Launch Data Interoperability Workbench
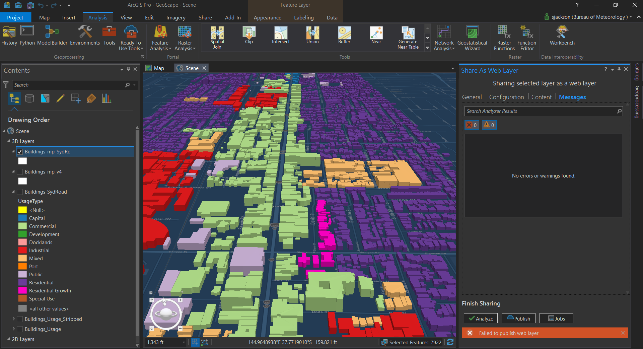 [x=562, y=36]
